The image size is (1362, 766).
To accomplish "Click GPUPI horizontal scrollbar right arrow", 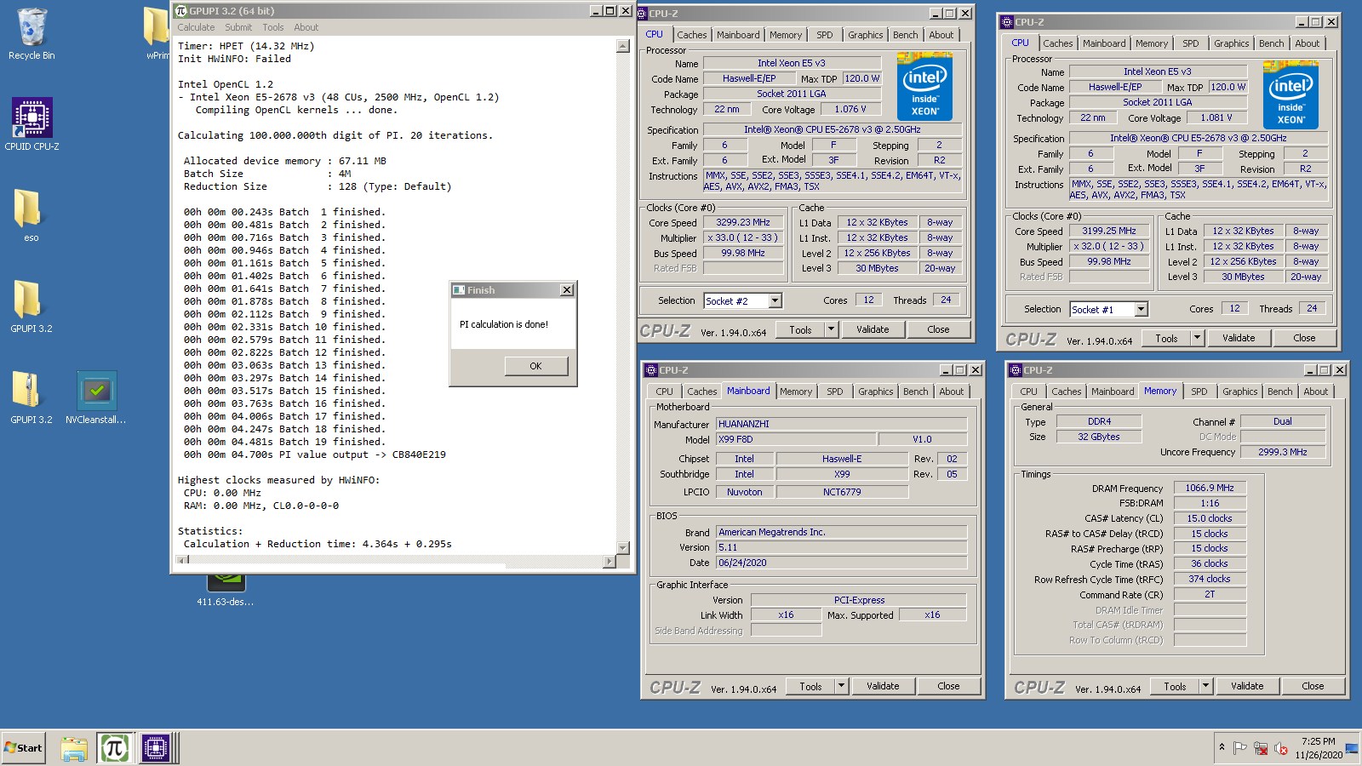I will [609, 561].
